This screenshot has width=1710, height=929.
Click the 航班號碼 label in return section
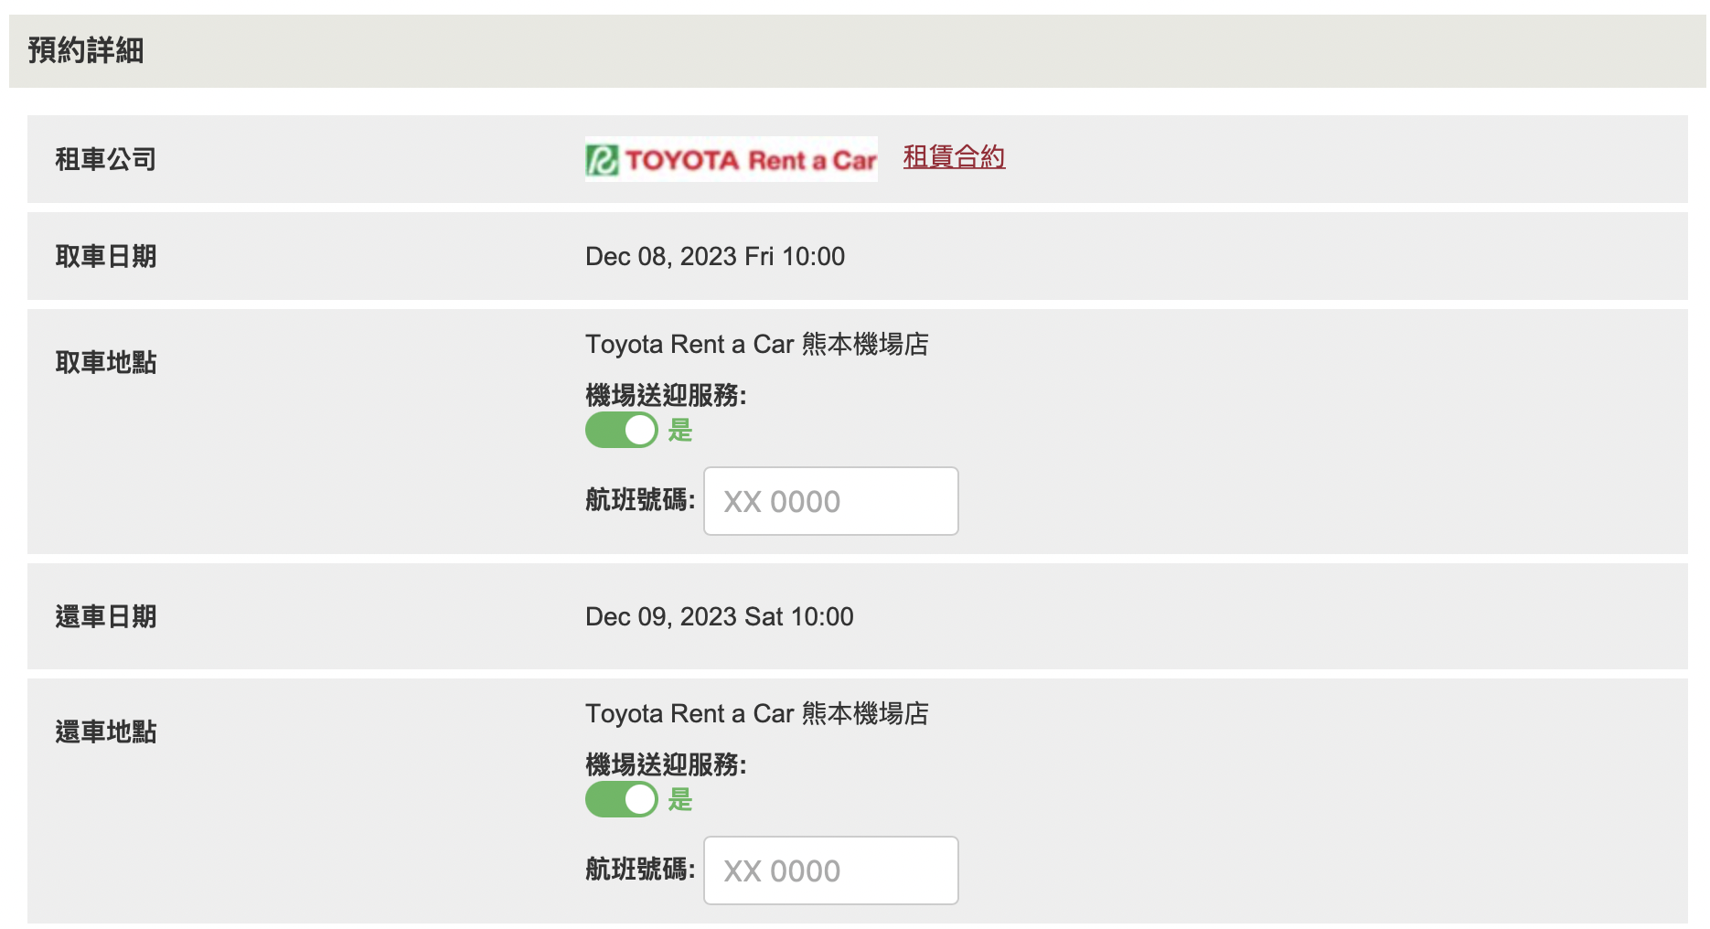pyautogui.click(x=639, y=870)
